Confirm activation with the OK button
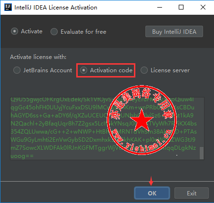214x203 pixels. 152,193
